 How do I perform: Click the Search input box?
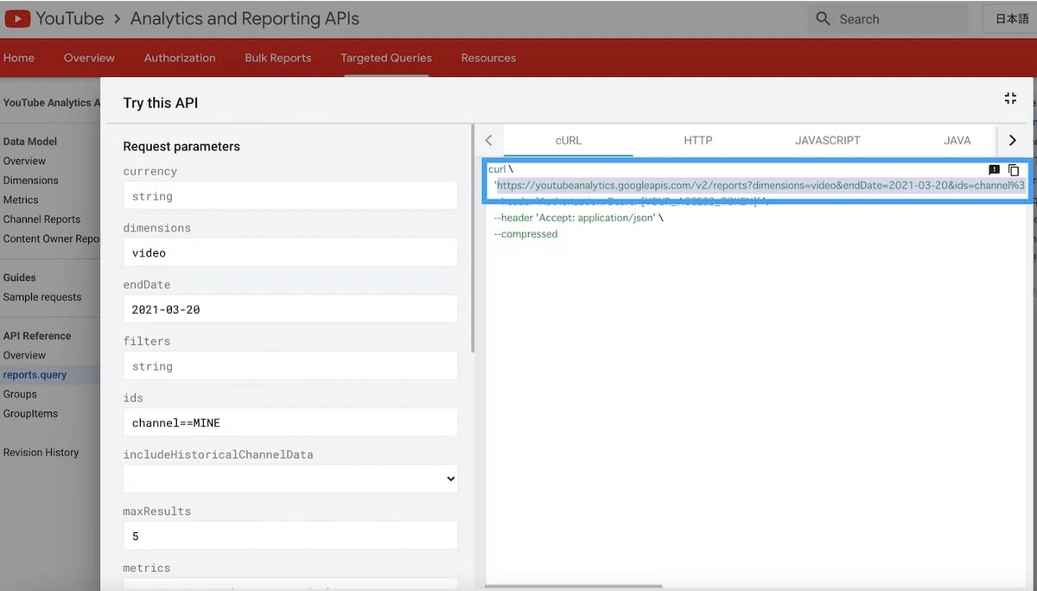point(888,19)
